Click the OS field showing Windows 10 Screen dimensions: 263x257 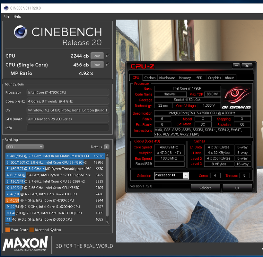click(68, 110)
